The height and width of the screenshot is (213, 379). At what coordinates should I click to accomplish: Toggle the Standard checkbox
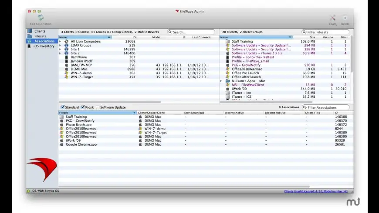(x=63, y=107)
